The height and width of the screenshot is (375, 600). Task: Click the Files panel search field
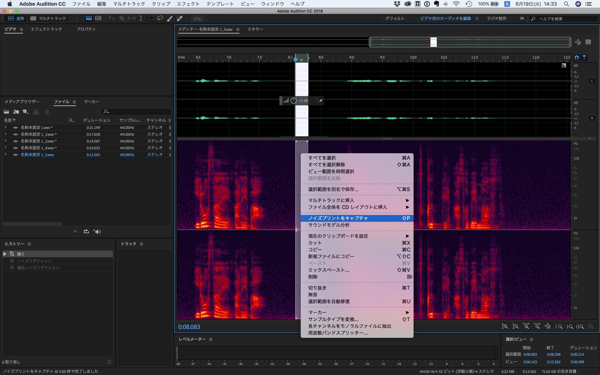(136, 112)
